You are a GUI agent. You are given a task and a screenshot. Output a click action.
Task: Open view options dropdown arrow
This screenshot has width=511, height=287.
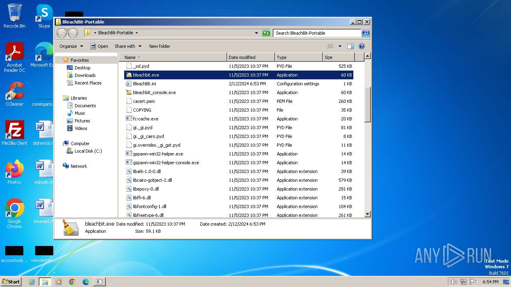[340, 46]
